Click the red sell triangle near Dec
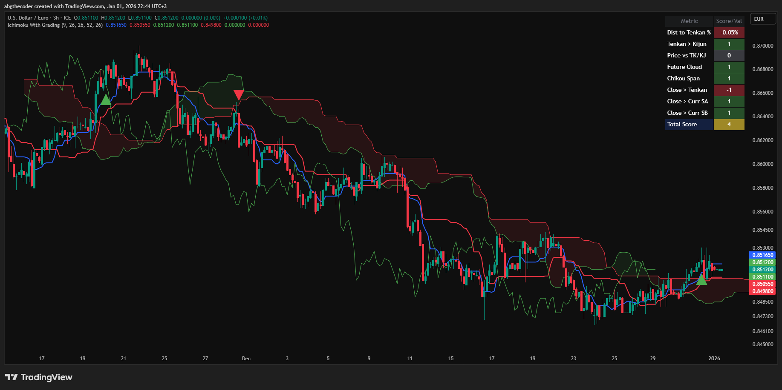 (239, 95)
